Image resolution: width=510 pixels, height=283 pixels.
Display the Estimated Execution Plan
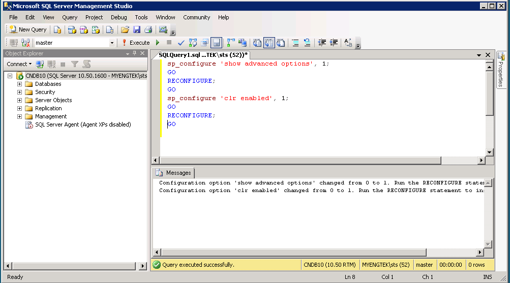point(193,43)
